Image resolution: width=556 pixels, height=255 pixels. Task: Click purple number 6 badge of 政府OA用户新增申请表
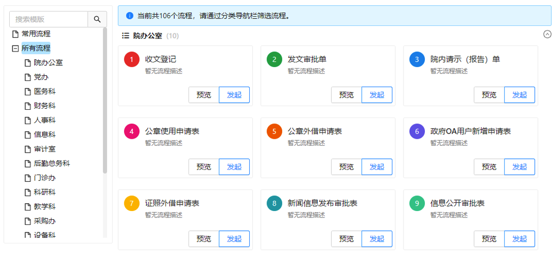pyautogui.click(x=417, y=131)
